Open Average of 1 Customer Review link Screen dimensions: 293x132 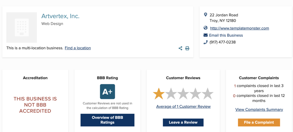coord(183,107)
